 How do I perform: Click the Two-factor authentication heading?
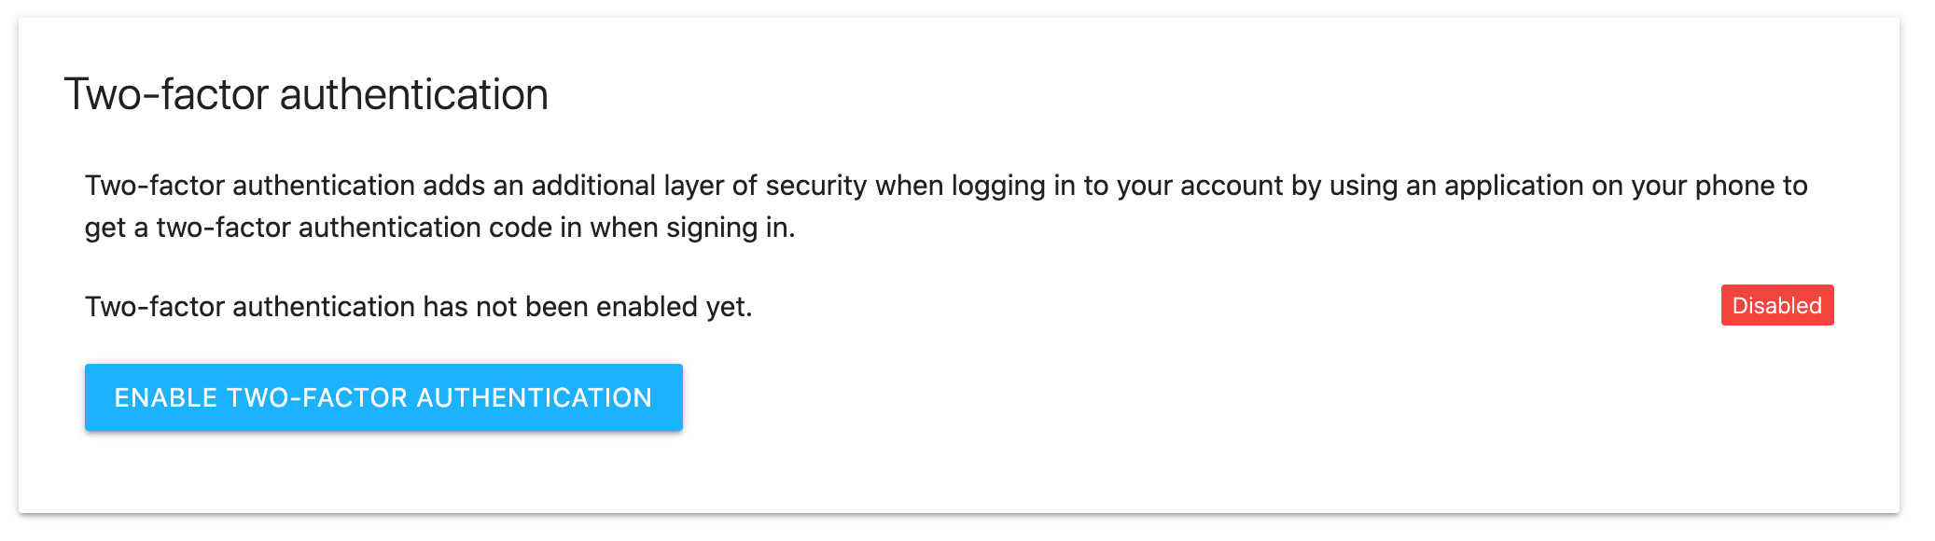pyautogui.click(x=306, y=94)
